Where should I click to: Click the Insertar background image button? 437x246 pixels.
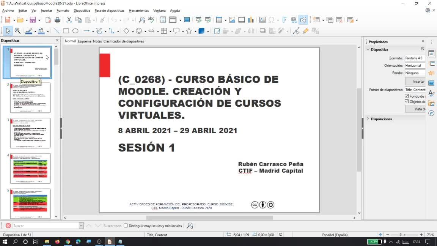click(x=415, y=82)
